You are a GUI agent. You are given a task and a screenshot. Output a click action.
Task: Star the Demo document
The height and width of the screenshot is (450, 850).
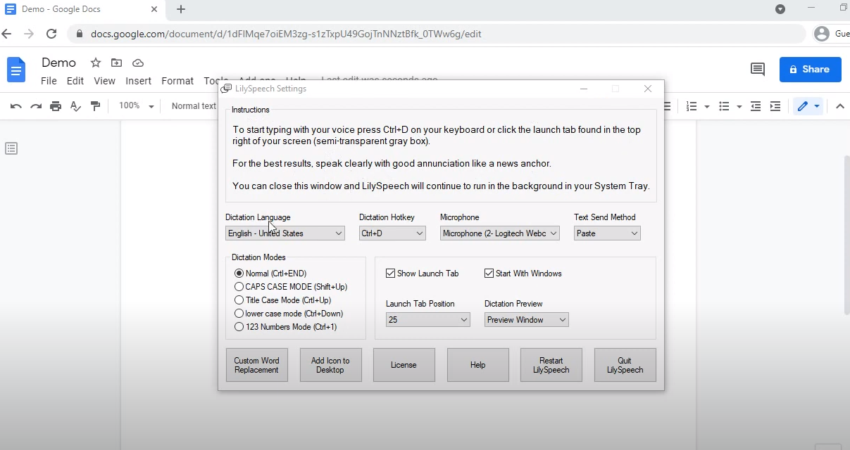[x=96, y=63]
